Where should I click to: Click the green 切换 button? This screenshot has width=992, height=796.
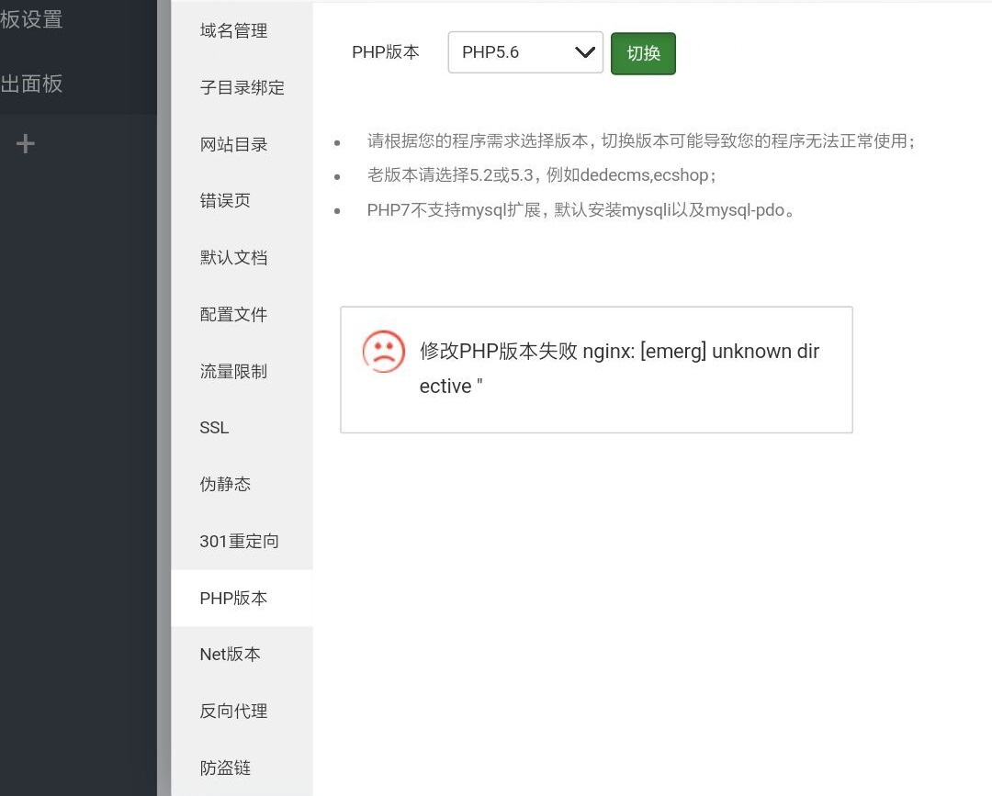click(x=643, y=53)
